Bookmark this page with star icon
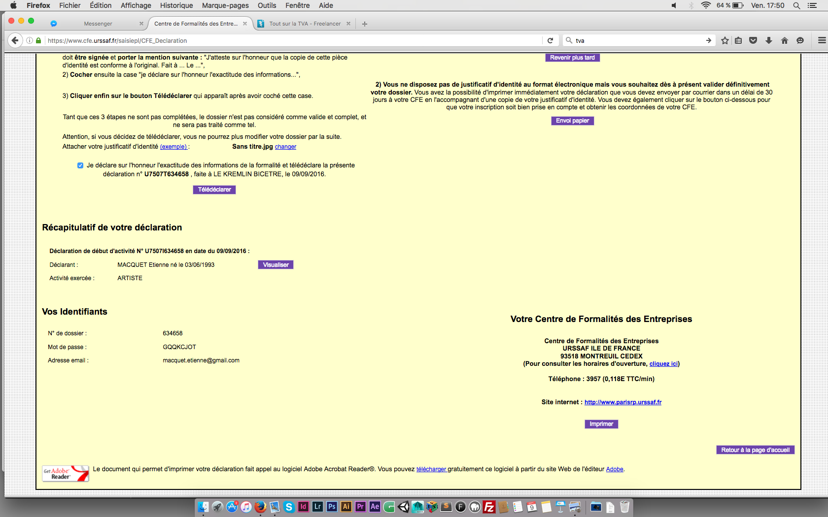This screenshot has height=517, width=828. click(724, 40)
